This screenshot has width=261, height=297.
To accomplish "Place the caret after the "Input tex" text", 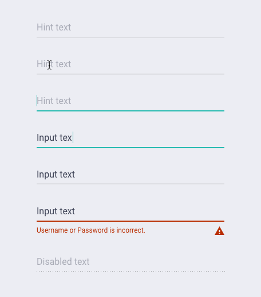I will coord(73,137).
